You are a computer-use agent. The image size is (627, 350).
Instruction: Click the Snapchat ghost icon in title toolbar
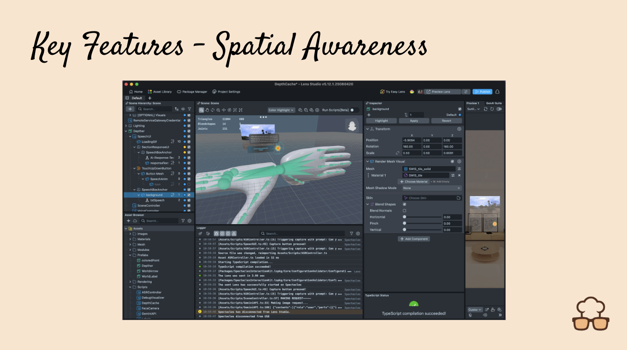[x=498, y=92]
